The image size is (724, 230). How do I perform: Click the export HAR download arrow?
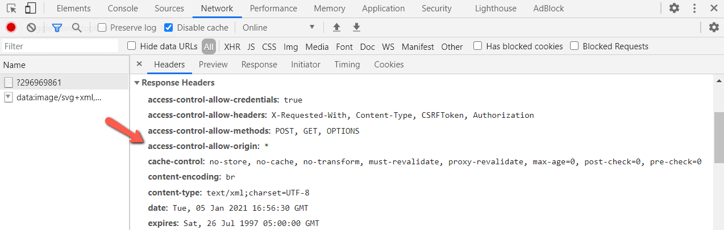[x=356, y=27]
